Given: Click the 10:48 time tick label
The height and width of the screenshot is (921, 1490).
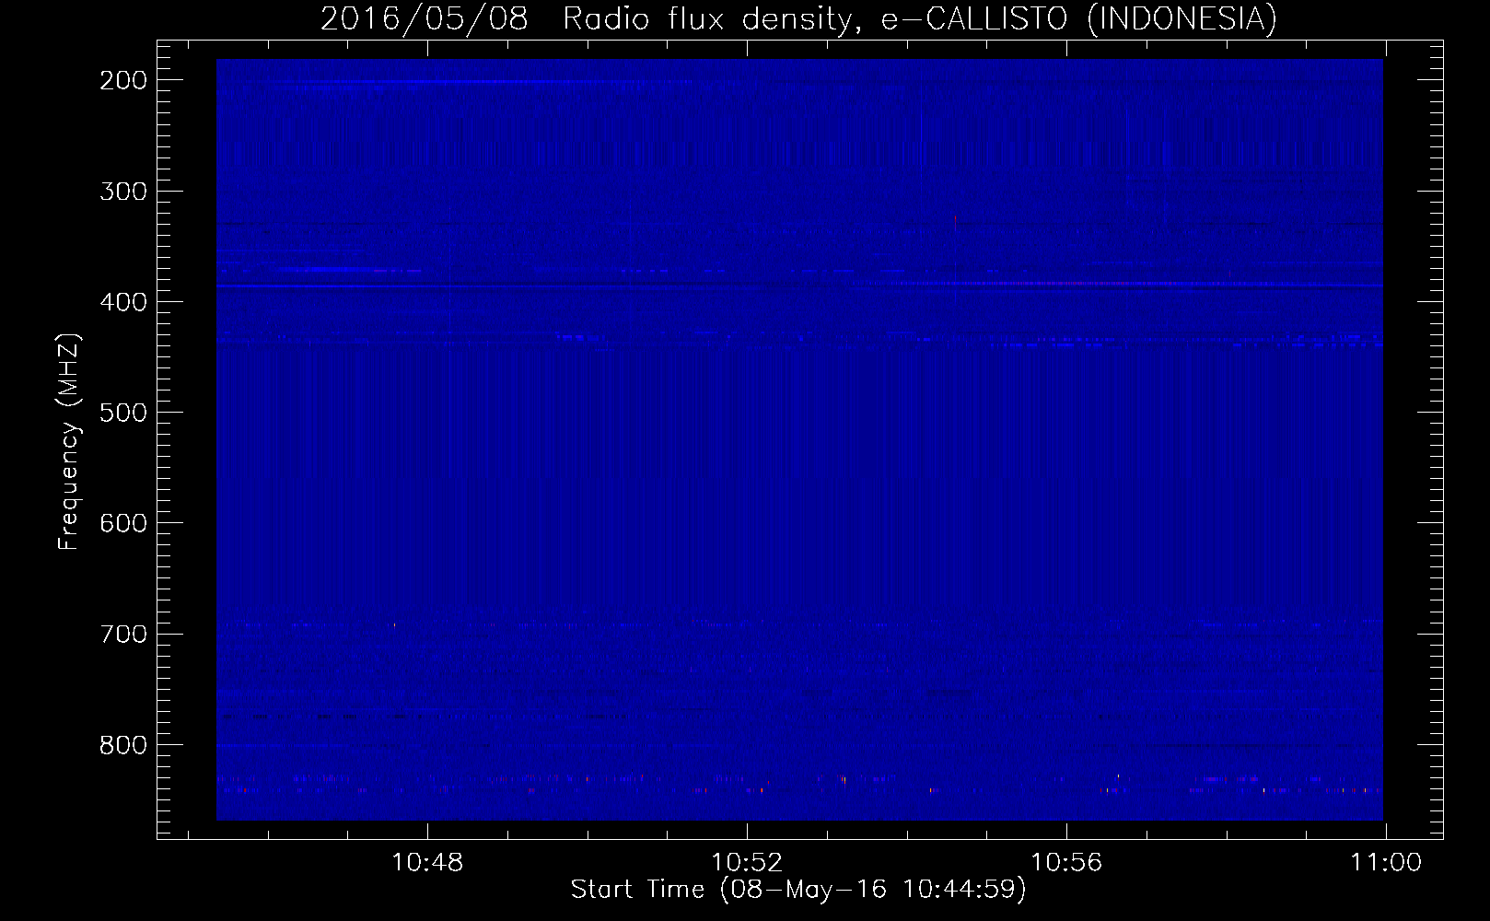Looking at the screenshot, I should coord(427,863).
